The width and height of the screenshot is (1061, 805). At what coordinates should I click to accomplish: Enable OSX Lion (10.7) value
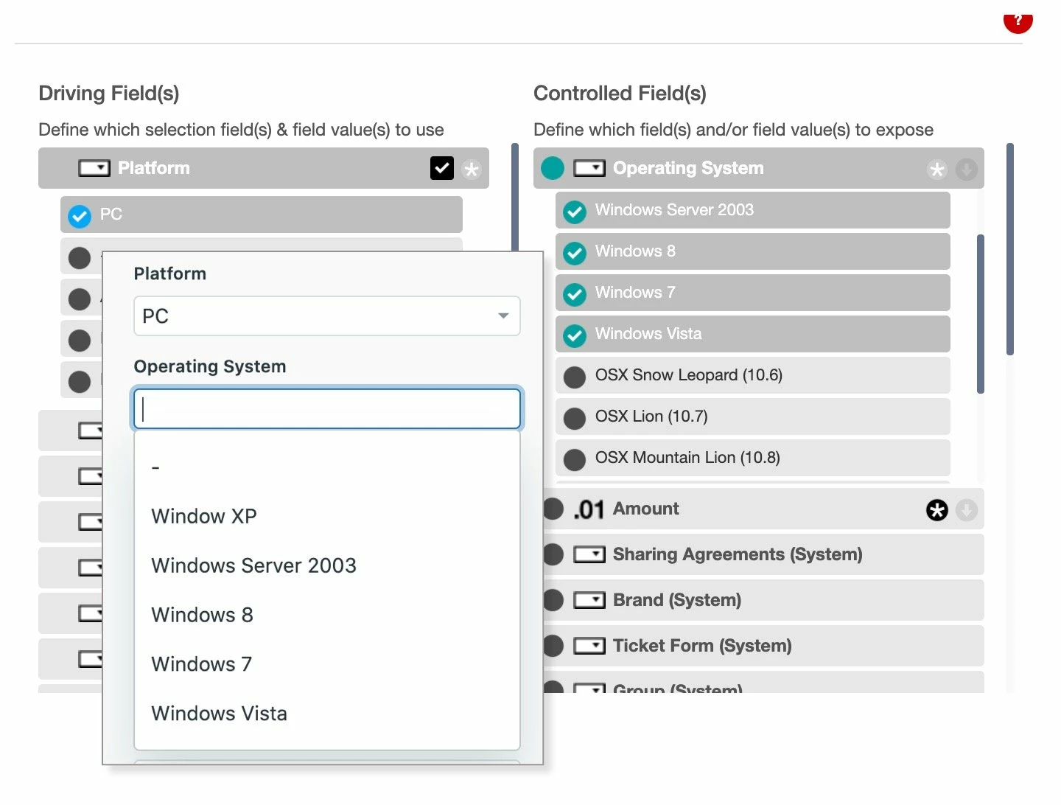click(x=575, y=419)
